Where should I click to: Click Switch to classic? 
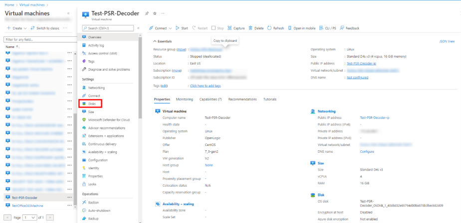tap(45, 28)
